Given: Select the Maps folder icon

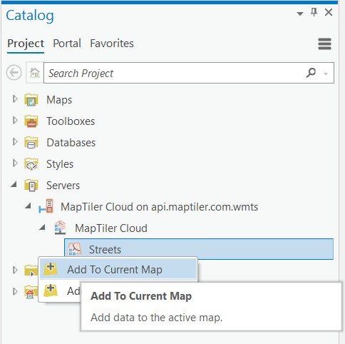Looking at the screenshot, I should coord(31,100).
